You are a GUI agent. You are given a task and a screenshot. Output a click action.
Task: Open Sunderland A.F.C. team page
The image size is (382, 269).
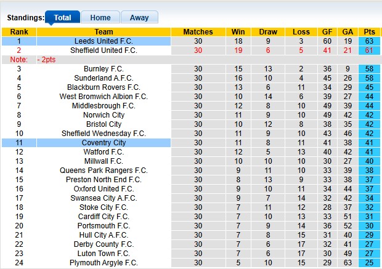pos(104,78)
